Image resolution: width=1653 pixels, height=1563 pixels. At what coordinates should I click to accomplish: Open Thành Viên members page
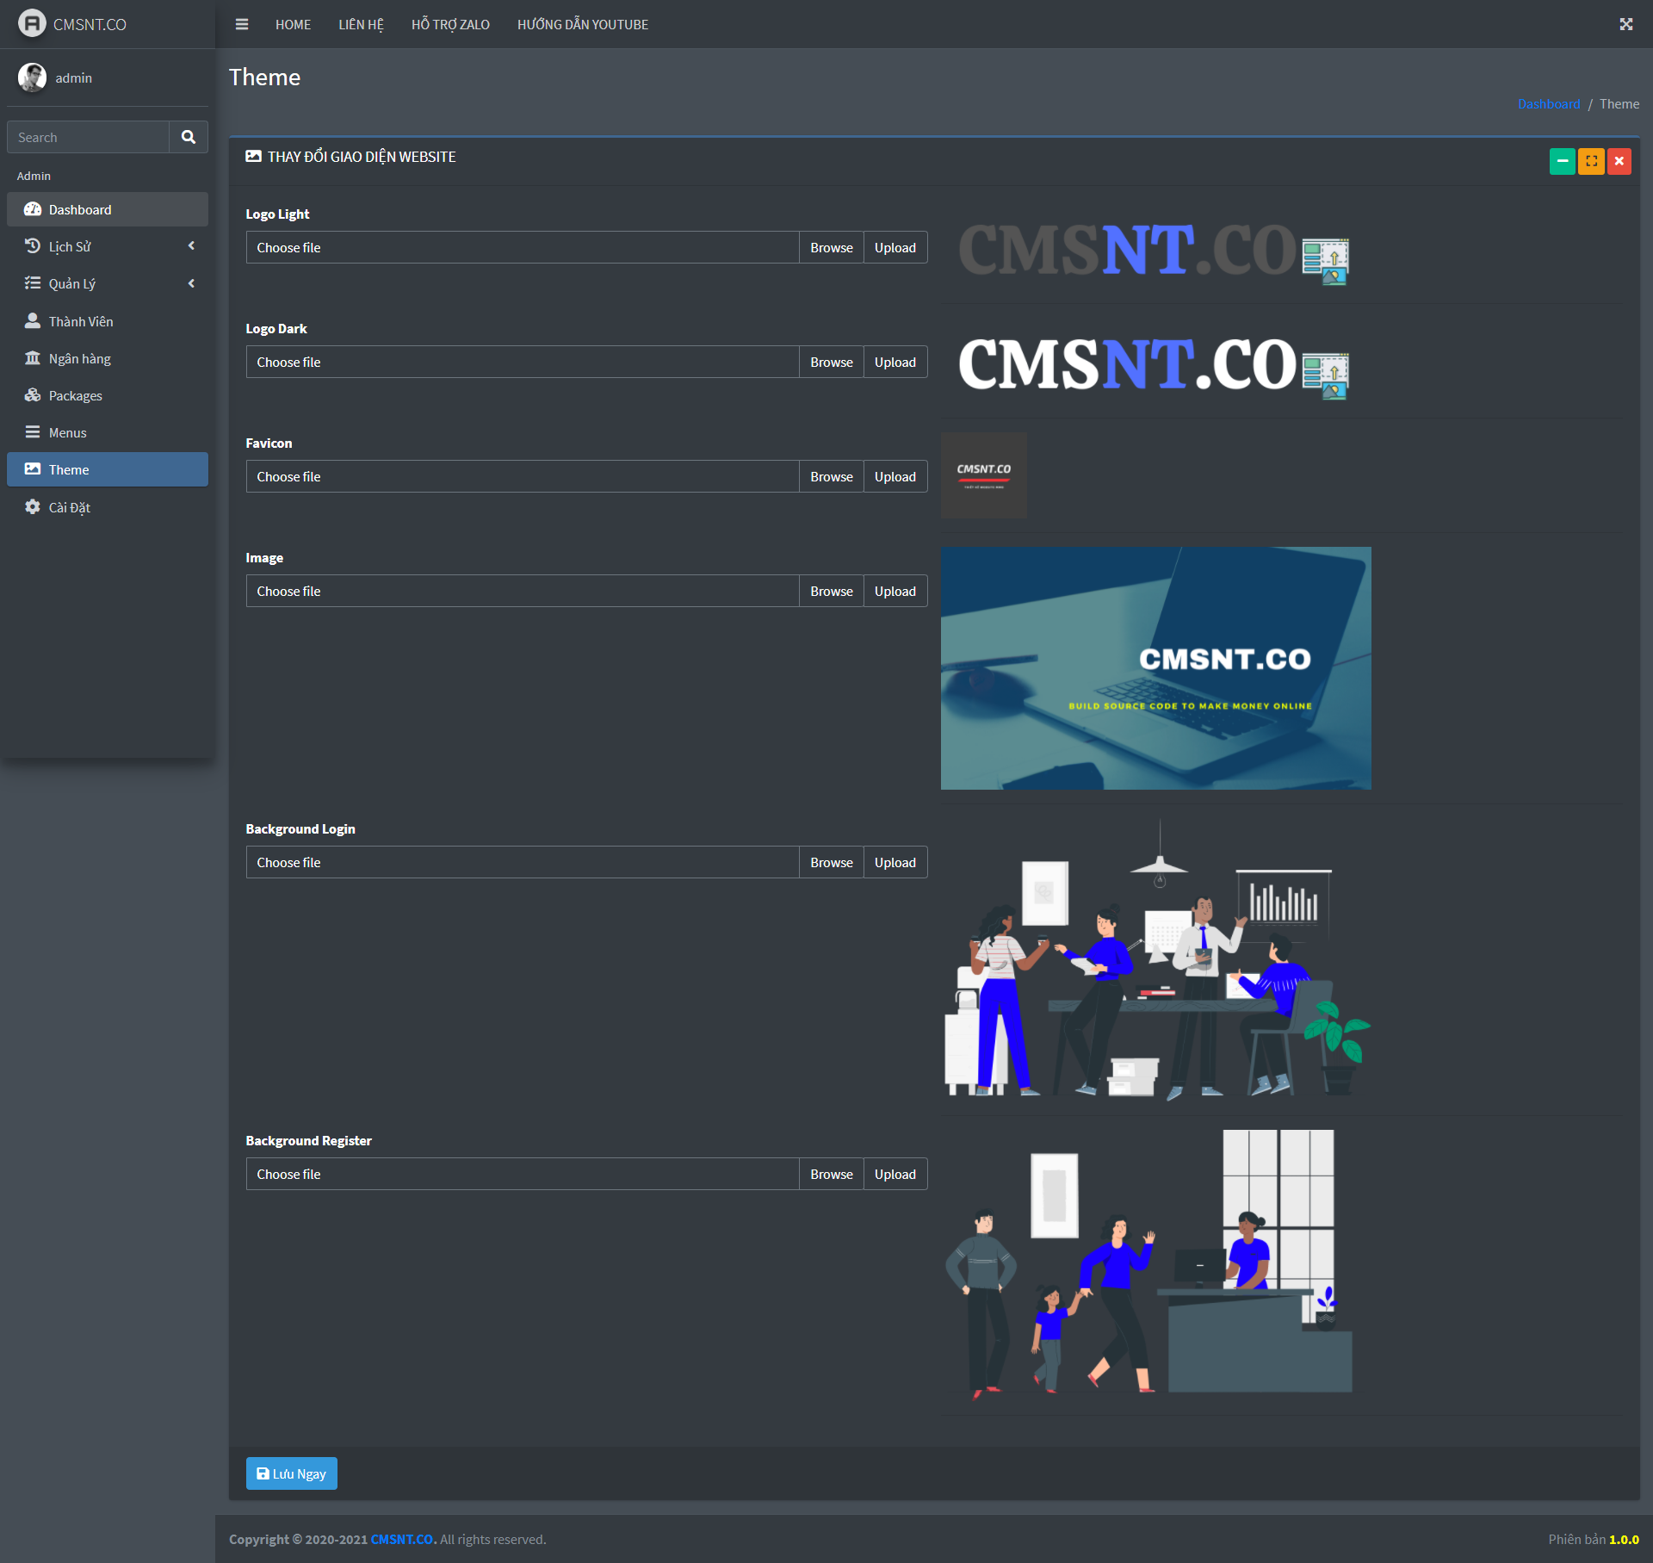click(x=81, y=321)
